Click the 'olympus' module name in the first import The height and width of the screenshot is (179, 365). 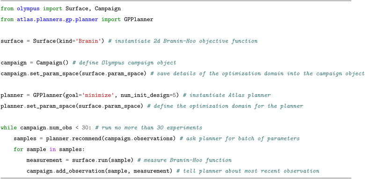coord(28,9)
